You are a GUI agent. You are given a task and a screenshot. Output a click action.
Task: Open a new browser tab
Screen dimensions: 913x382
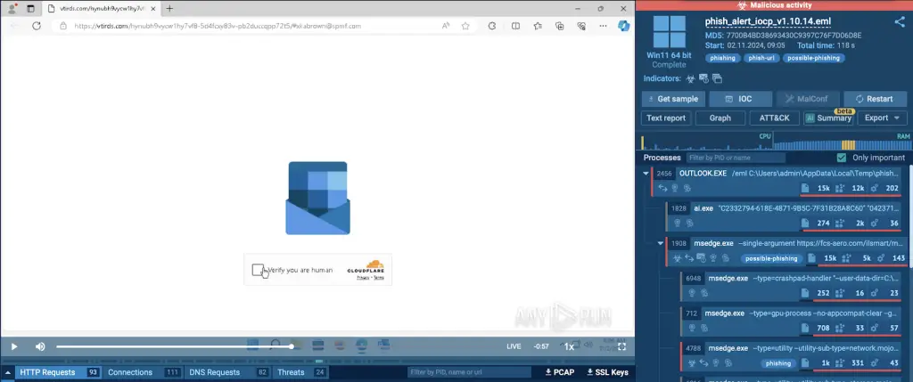(x=169, y=9)
